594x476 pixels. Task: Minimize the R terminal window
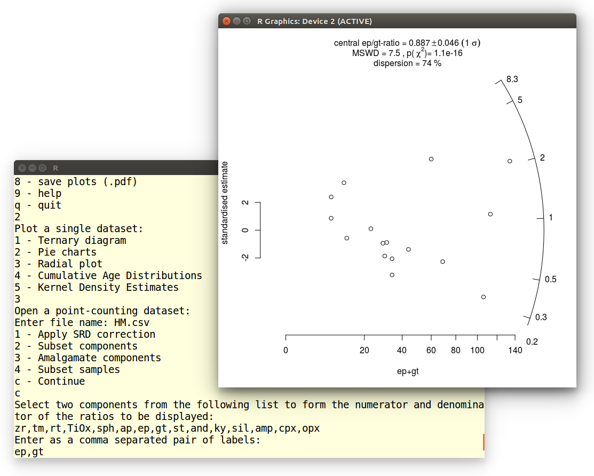[32, 168]
